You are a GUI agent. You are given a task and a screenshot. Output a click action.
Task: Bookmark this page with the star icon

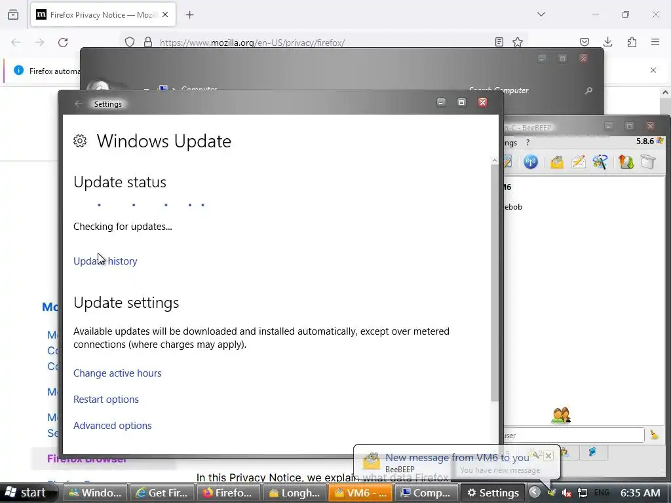point(518,42)
